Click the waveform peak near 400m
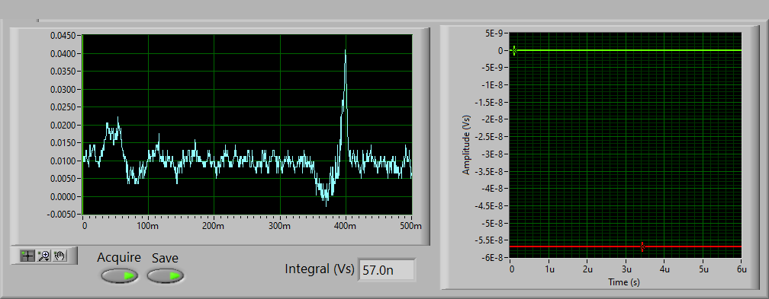 click(x=346, y=51)
